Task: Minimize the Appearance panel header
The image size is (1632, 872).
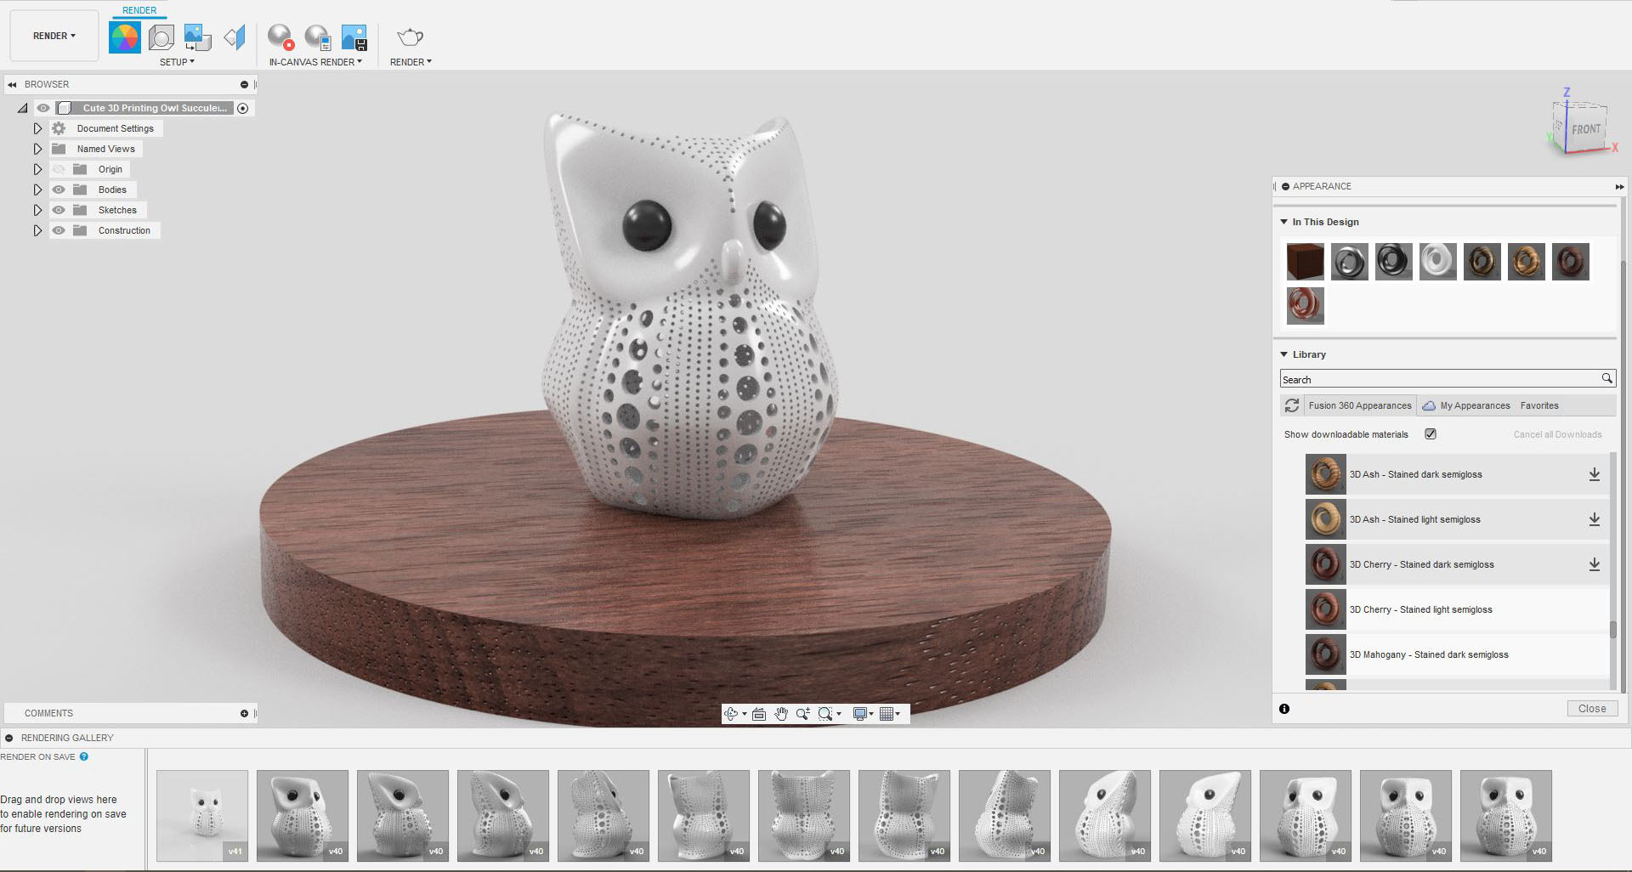Action: [x=1285, y=186]
